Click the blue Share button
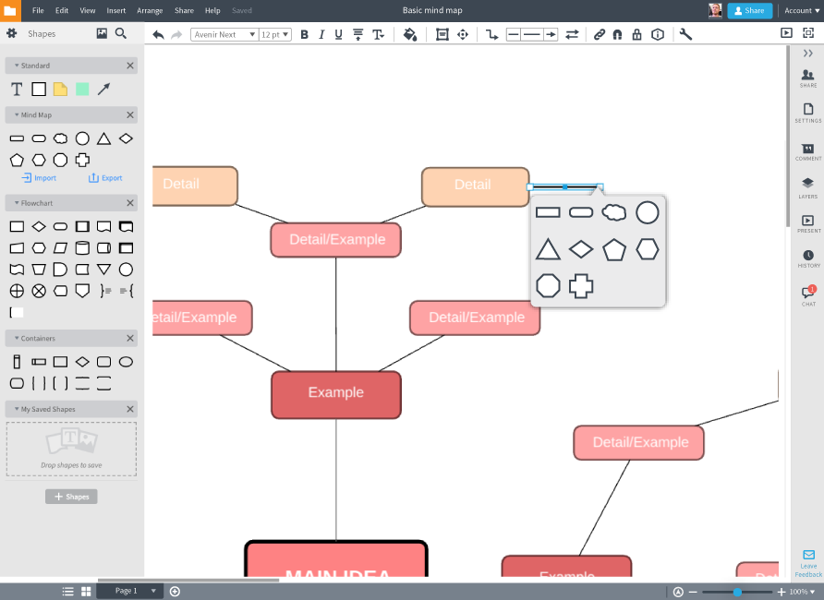This screenshot has height=600, width=824. [x=749, y=10]
